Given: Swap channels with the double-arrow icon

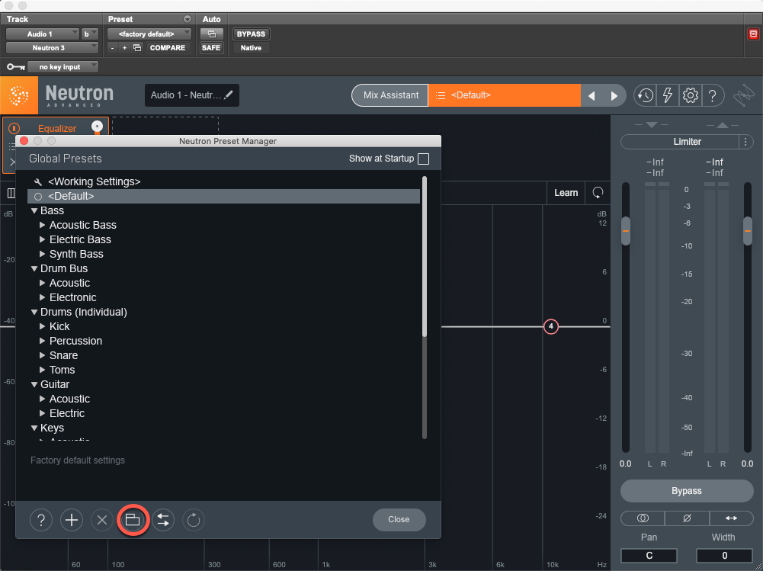Looking at the screenshot, I should coord(731,518).
